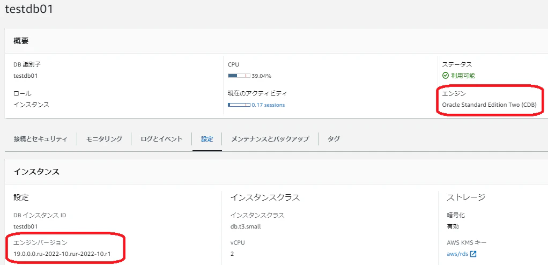Image resolution: width=548 pixels, height=265 pixels.
Task: Select the 設定 tab
Action: 207,139
